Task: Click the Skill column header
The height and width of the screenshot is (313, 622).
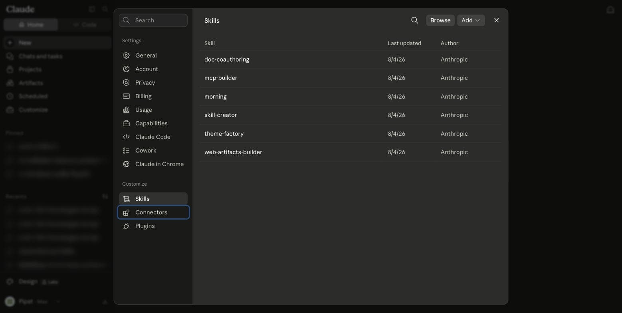Action: [x=210, y=43]
